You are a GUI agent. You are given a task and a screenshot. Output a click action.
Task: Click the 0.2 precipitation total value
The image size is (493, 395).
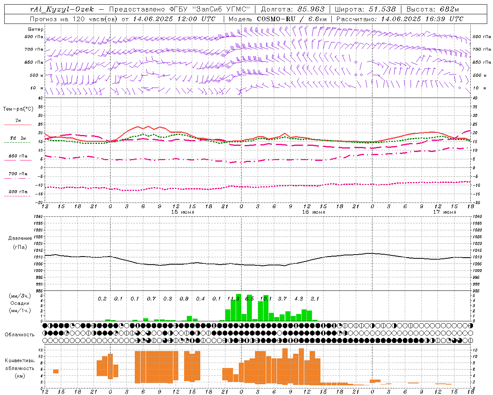(x=102, y=299)
